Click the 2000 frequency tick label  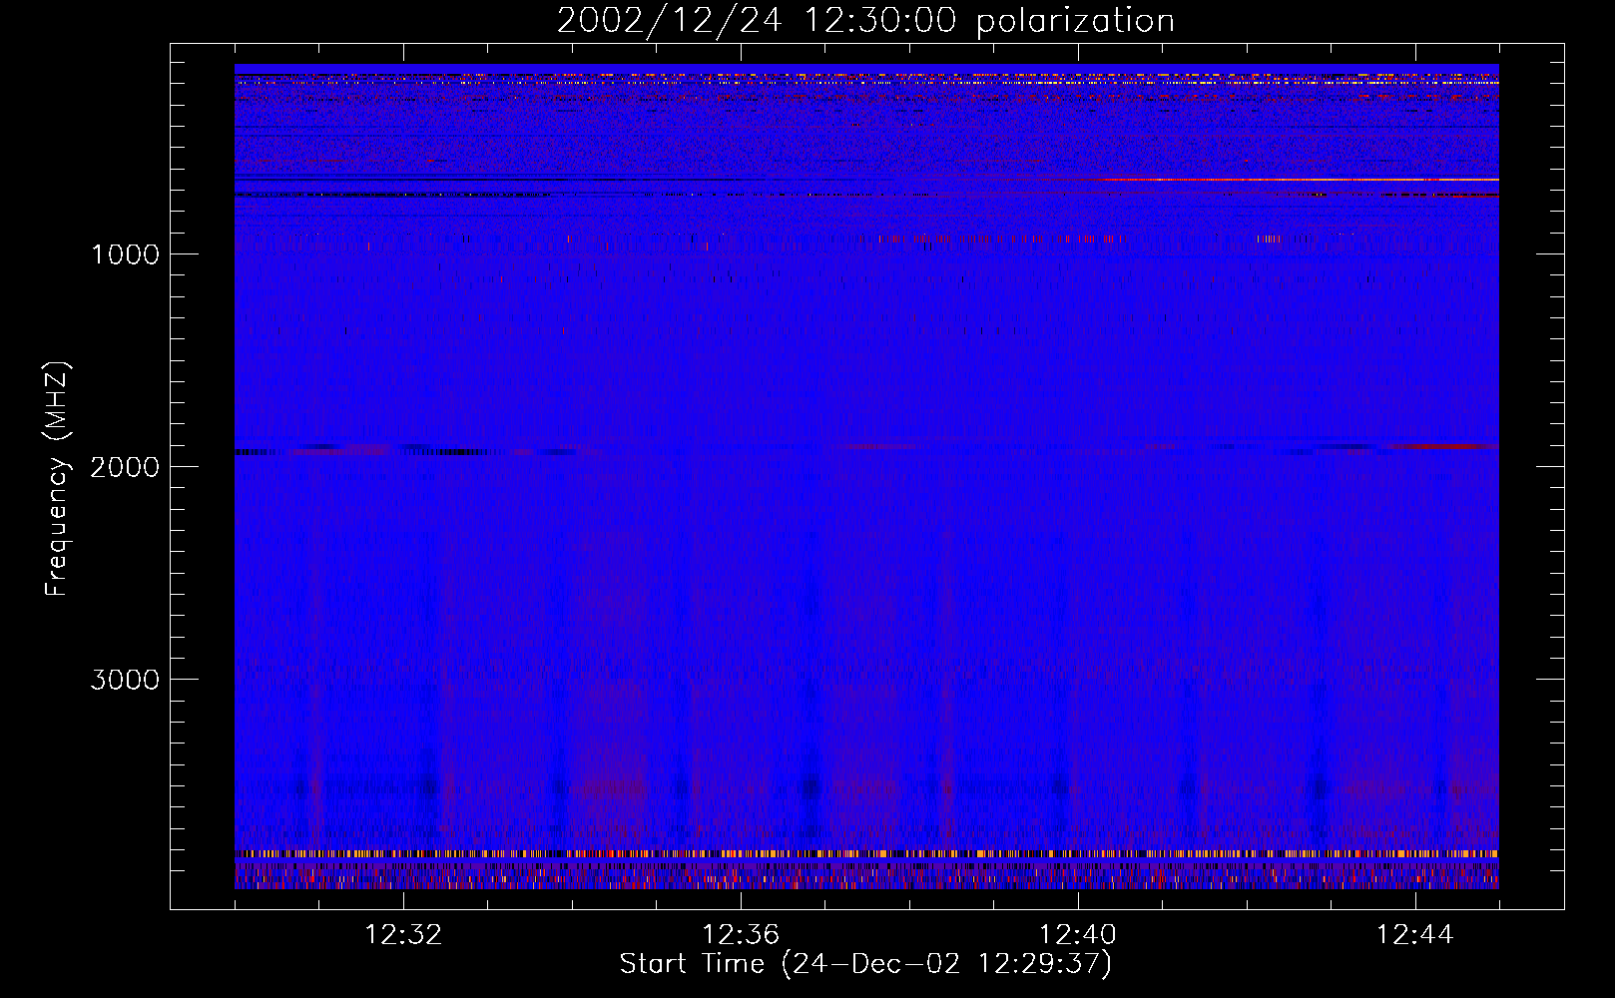pos(125,467)
